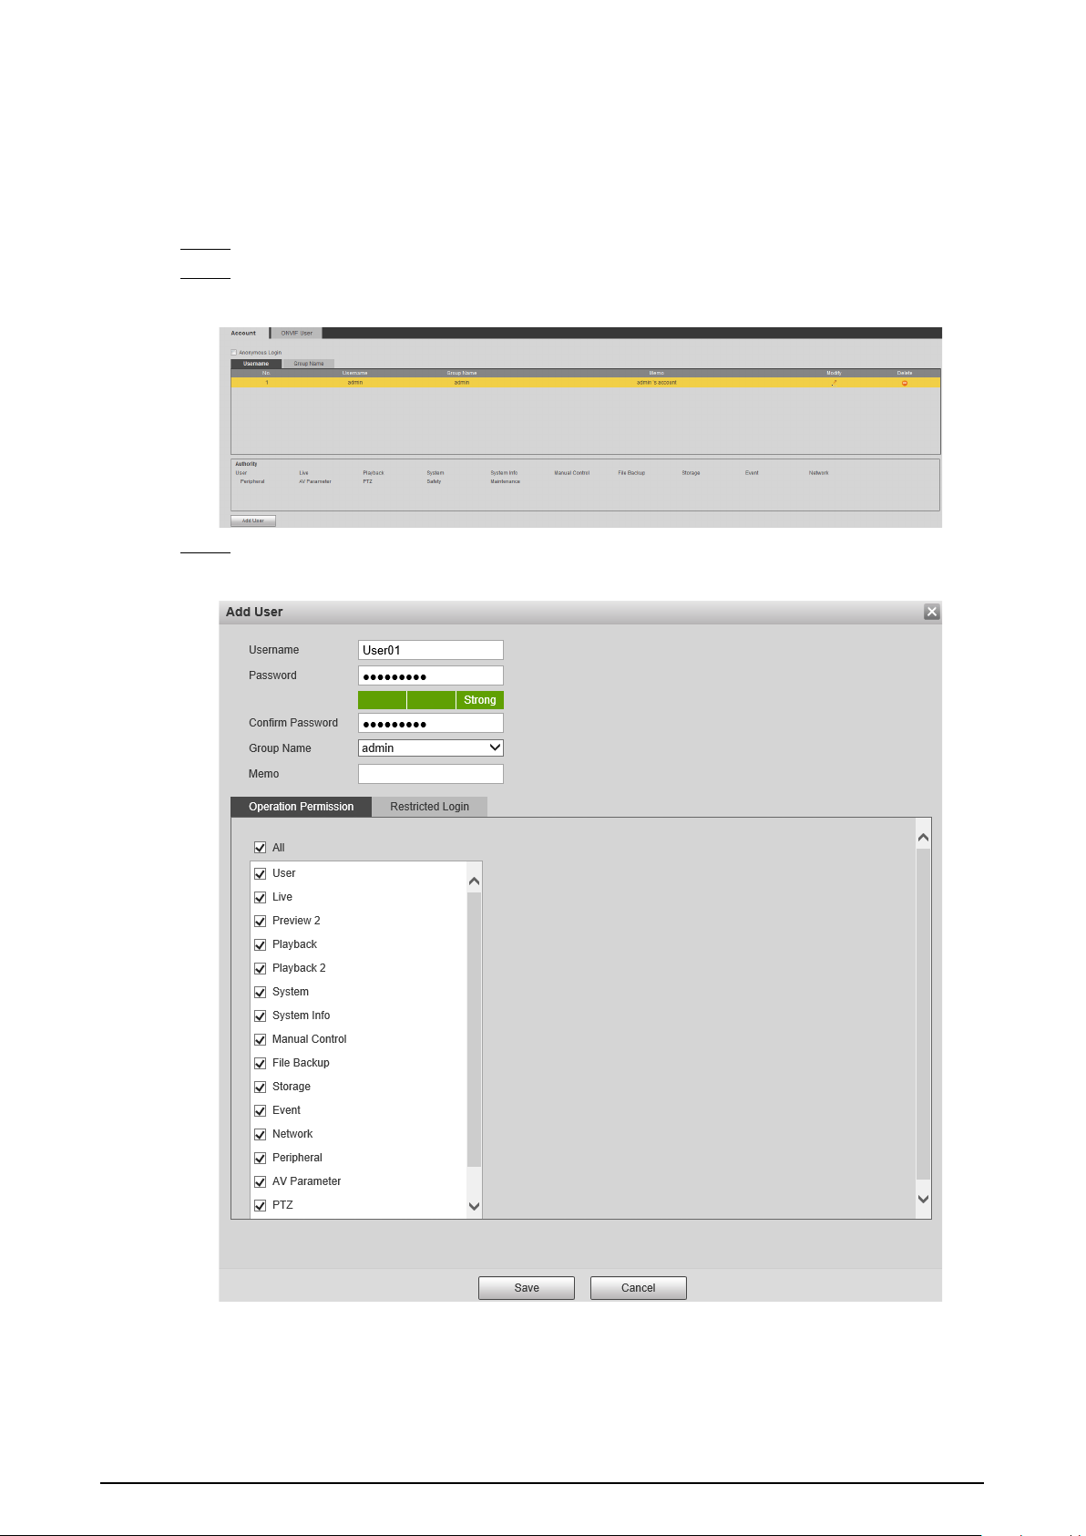Click the Cancel button
1086x1536 pixels.
(x=638, y=1288)
